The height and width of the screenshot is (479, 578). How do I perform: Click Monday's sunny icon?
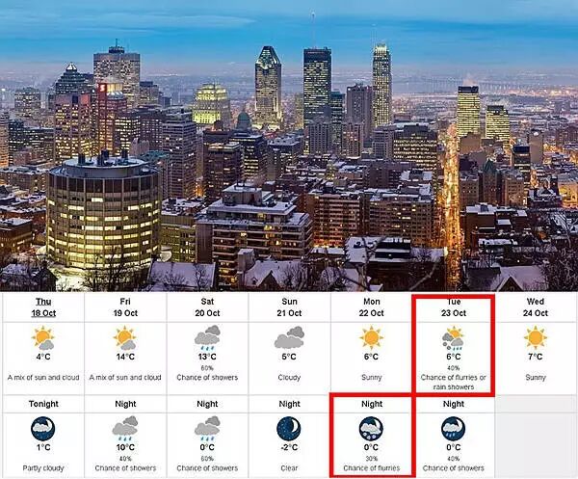pos(371,337)
